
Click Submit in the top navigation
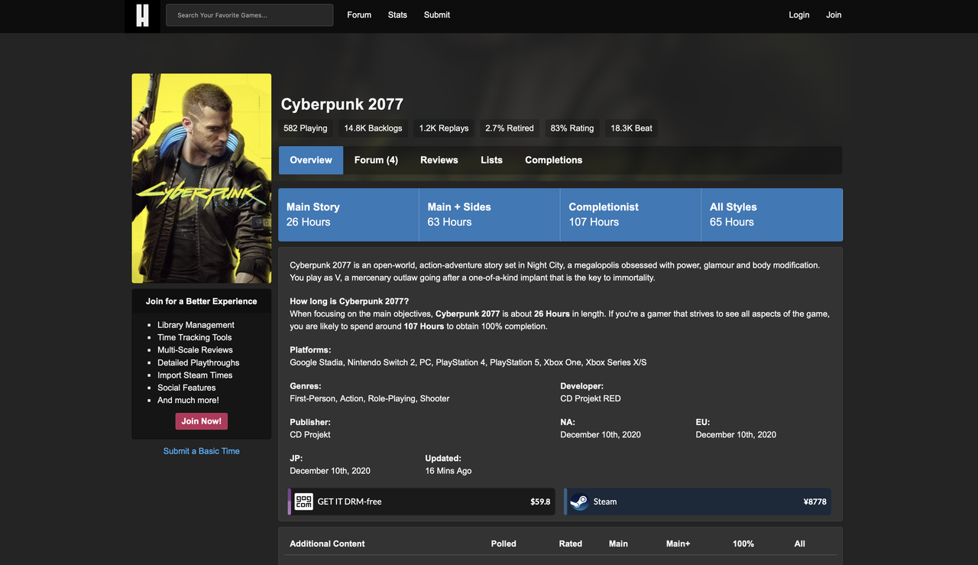436,15
